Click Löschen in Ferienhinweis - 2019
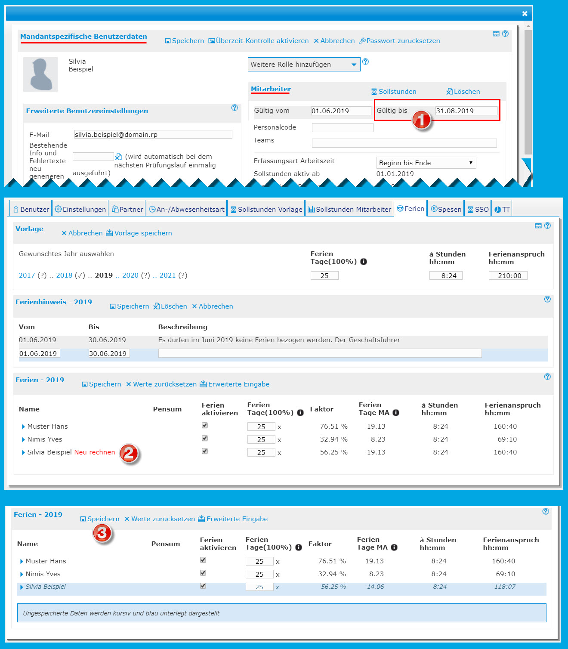Image resolution: width=568 pixels, height=649 pixels. (x=170, y=306)
